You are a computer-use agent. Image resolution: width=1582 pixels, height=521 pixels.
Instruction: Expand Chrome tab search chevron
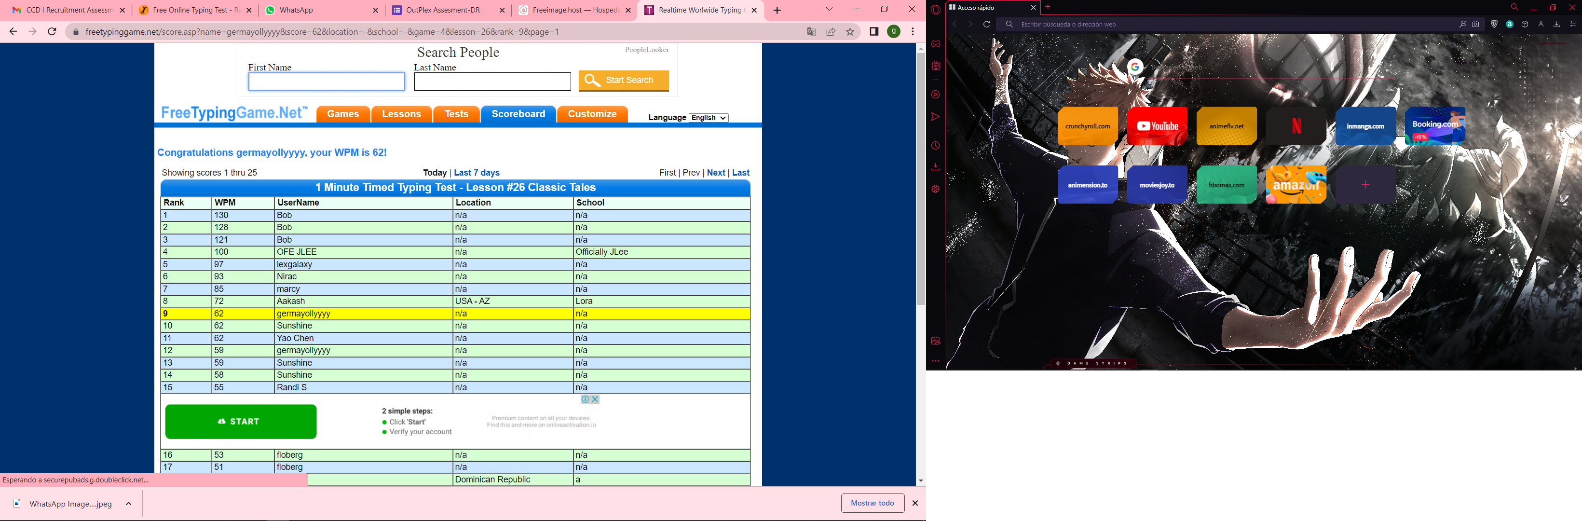(829, 10)
